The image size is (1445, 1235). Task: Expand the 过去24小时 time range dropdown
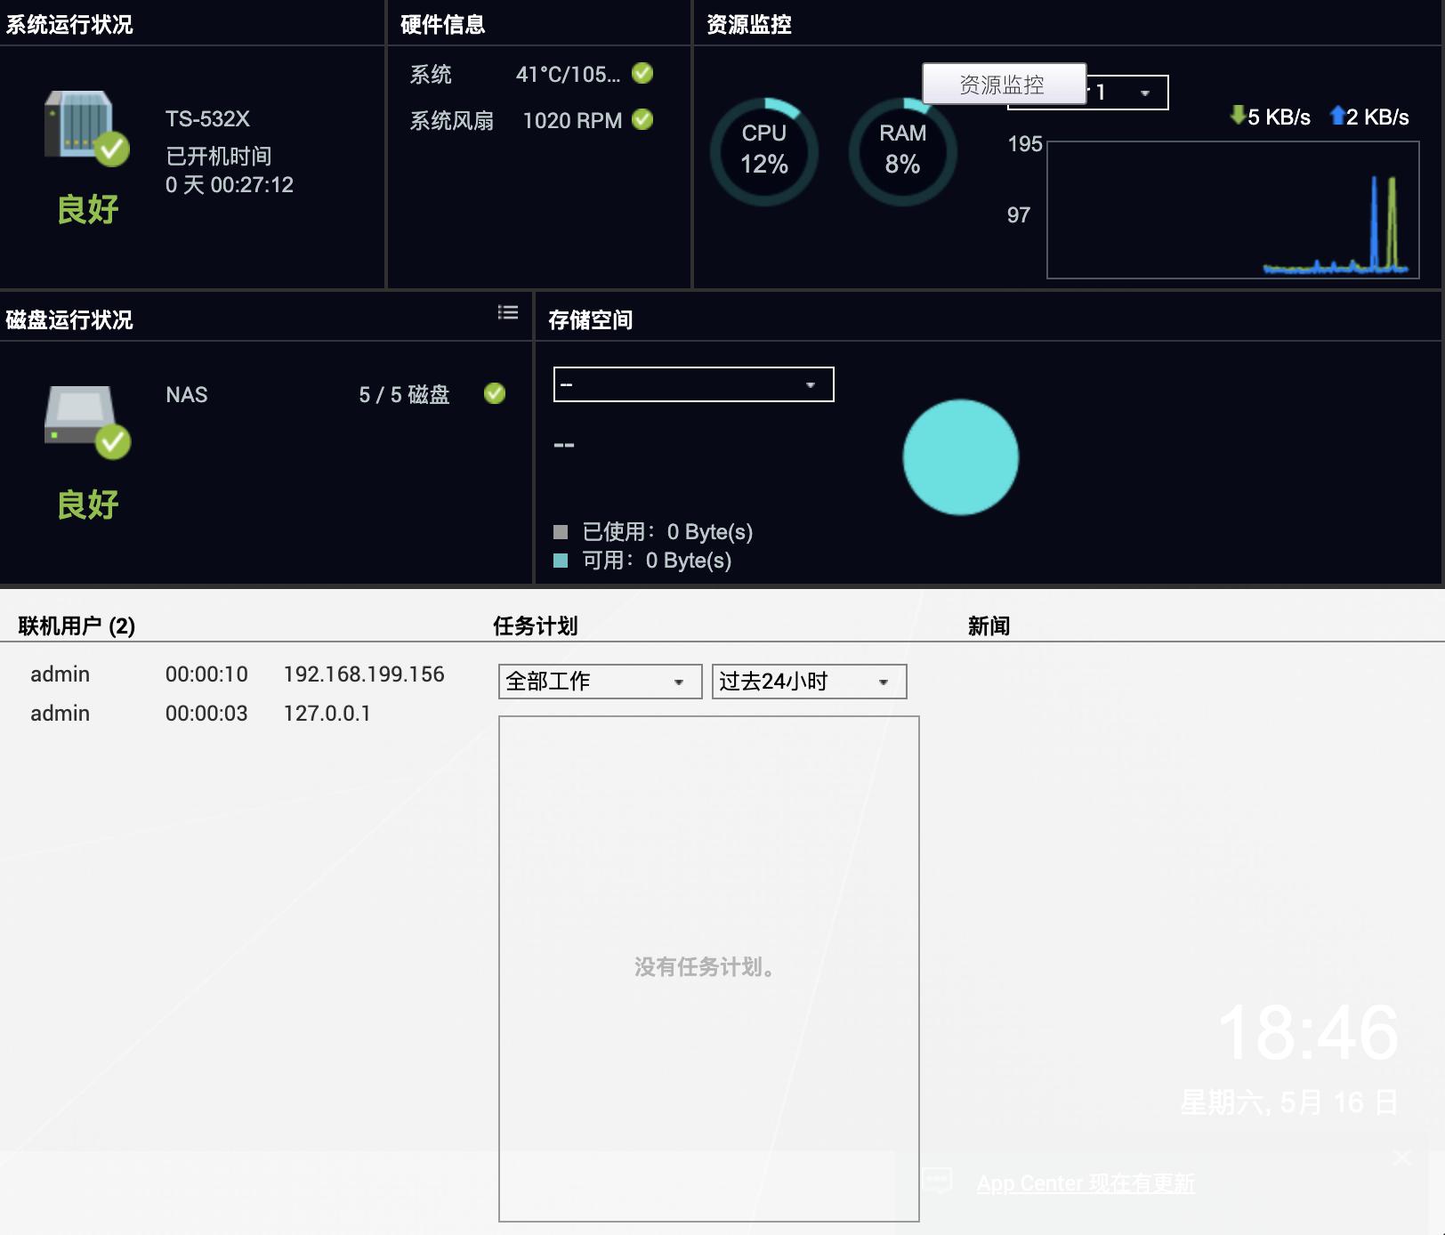(x=807, y=682)
